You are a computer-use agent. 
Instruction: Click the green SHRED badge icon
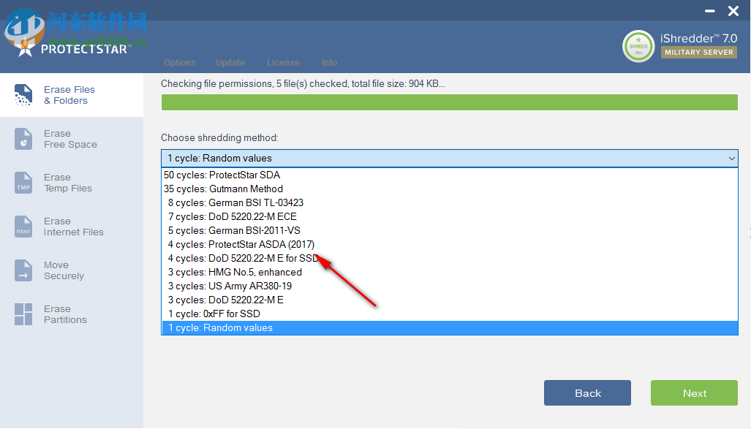pos(638,47)
